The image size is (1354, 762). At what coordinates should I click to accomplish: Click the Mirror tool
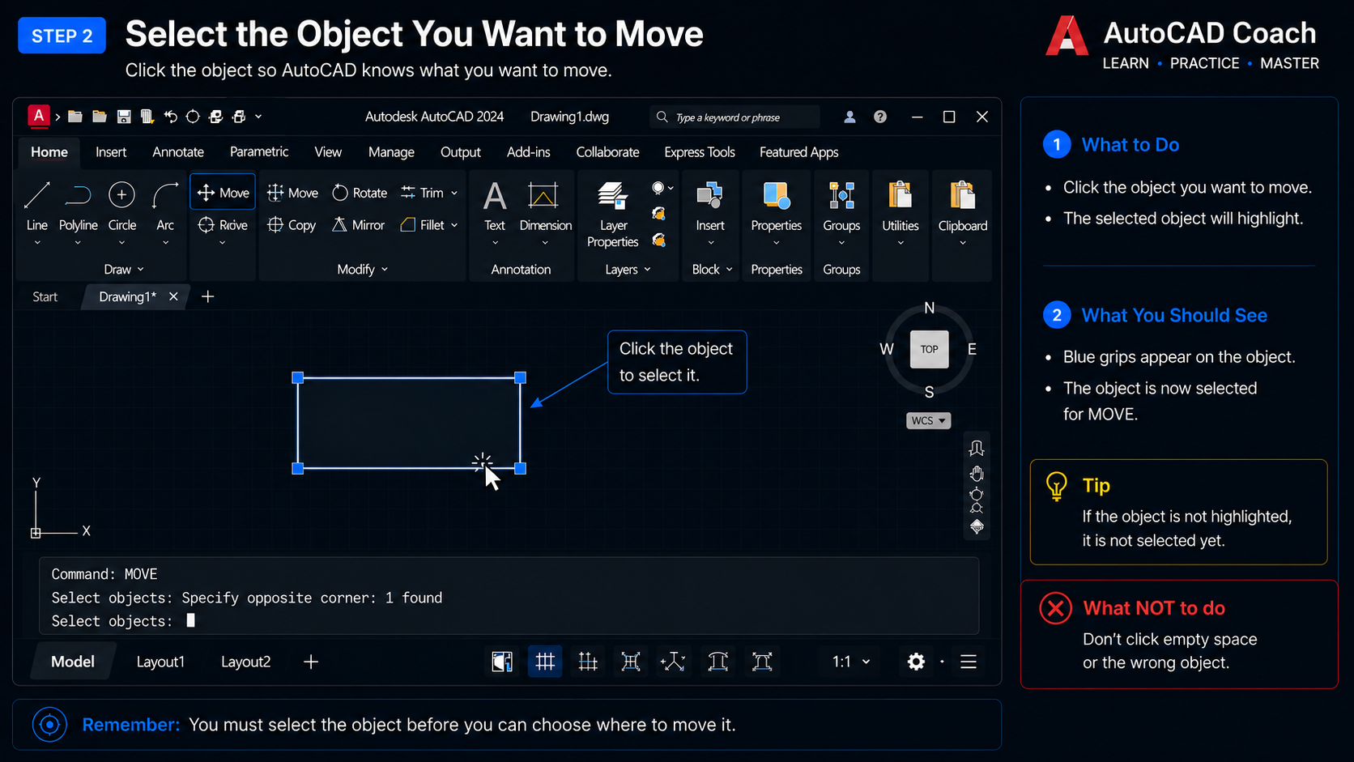(358, 225)
